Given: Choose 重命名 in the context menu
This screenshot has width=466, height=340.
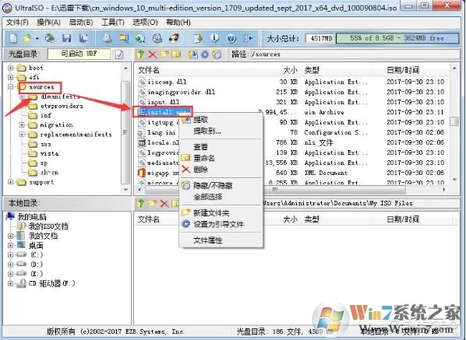Looking at the screenshot, I should (221, 158).
